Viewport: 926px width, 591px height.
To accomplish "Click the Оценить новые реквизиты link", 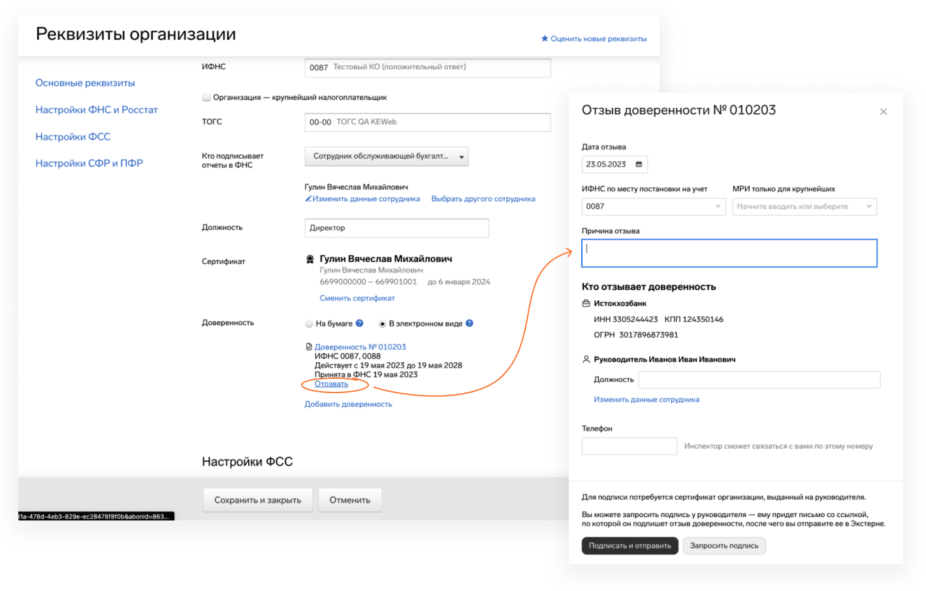I will [x=598, y=39].
